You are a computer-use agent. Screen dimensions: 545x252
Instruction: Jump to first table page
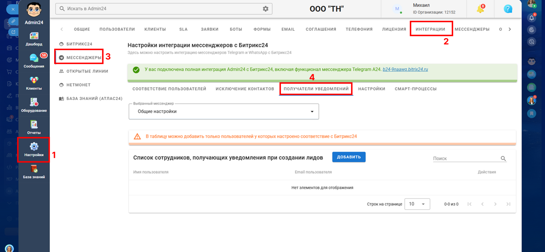pyautogui.click(x=469, y=204)
